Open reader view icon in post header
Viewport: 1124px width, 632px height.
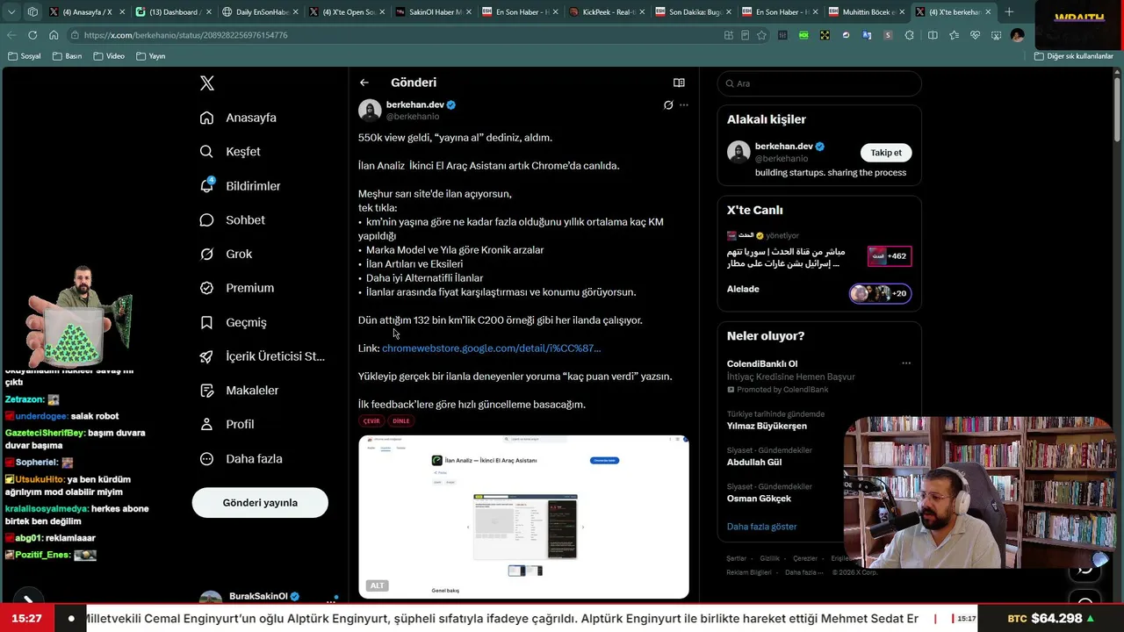679,83
